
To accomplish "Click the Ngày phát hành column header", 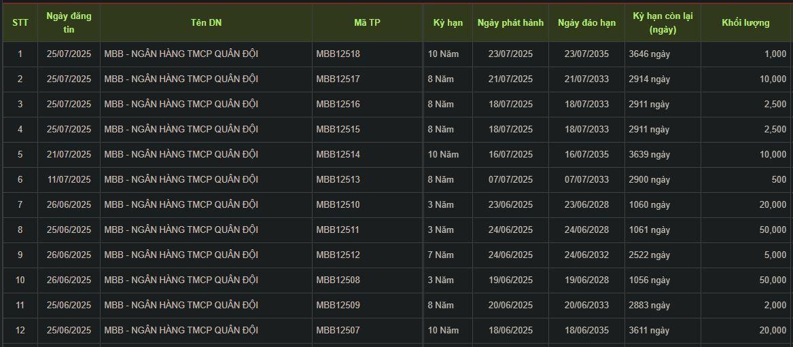I will [x=510, y=22].
